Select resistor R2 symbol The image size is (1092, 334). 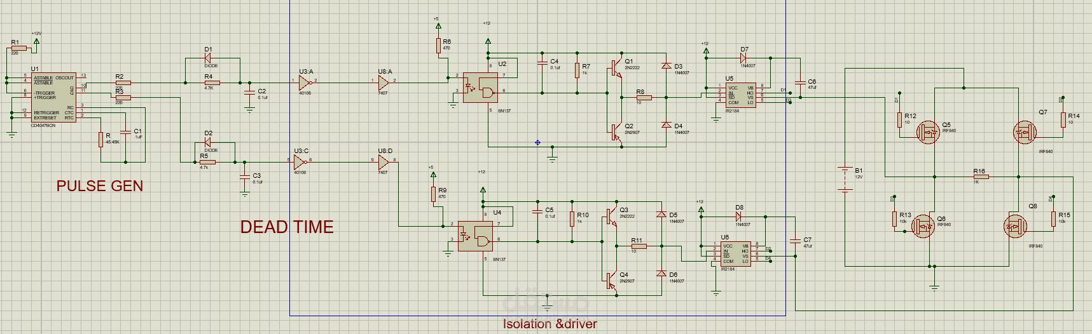click(x=123, y=83)
